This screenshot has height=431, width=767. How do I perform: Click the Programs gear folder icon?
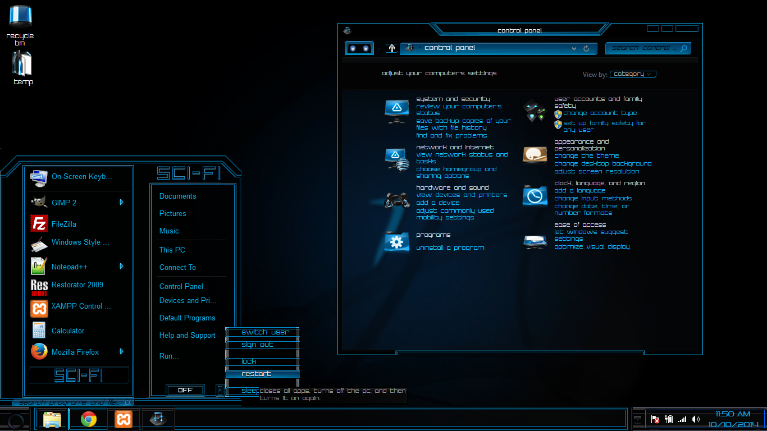click(x=397, y=241)
